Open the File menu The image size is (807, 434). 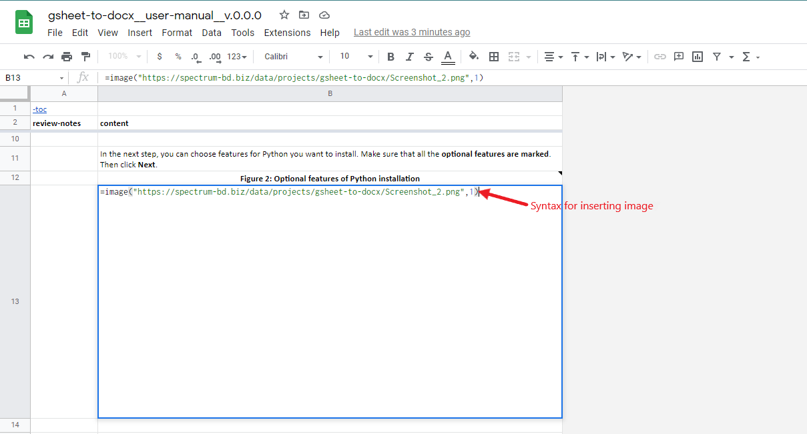[x=55, y=33]
